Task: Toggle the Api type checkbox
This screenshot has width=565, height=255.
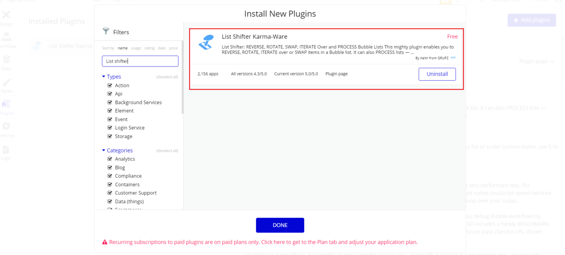Action: pos(110,94)
